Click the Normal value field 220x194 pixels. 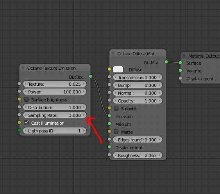pos(138,93)
